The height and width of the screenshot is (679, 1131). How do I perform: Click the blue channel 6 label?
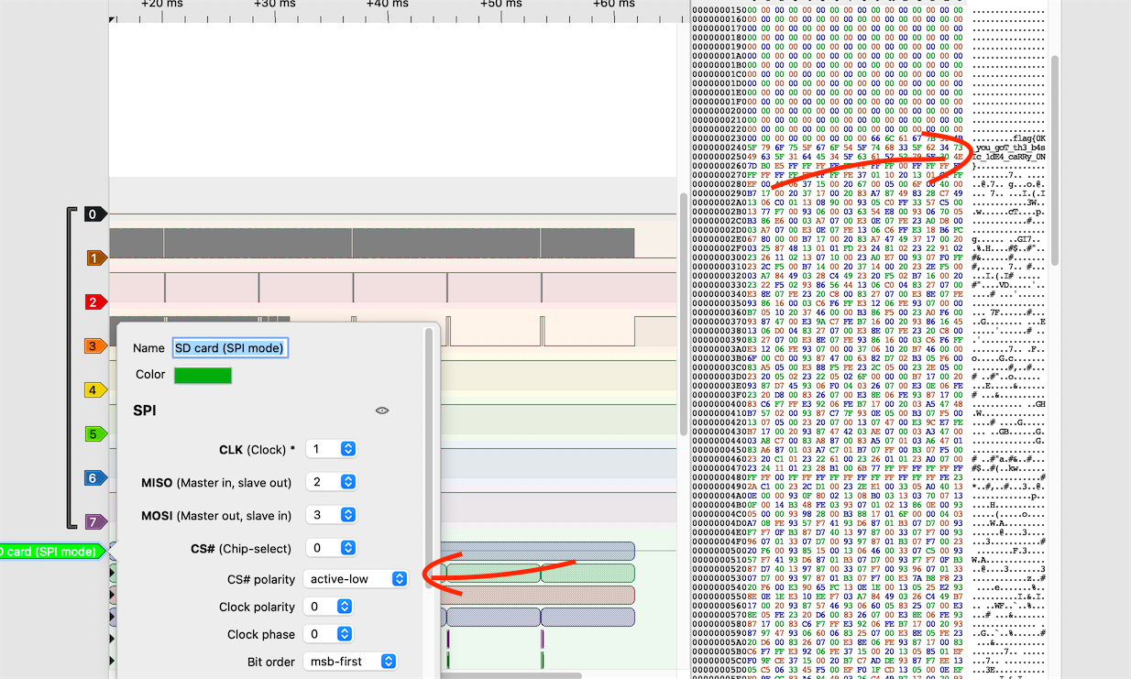coord(93,478)
